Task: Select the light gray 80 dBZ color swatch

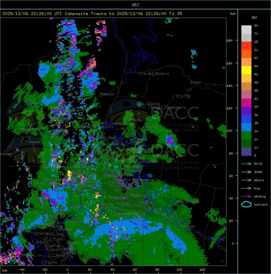Action: 246,29
